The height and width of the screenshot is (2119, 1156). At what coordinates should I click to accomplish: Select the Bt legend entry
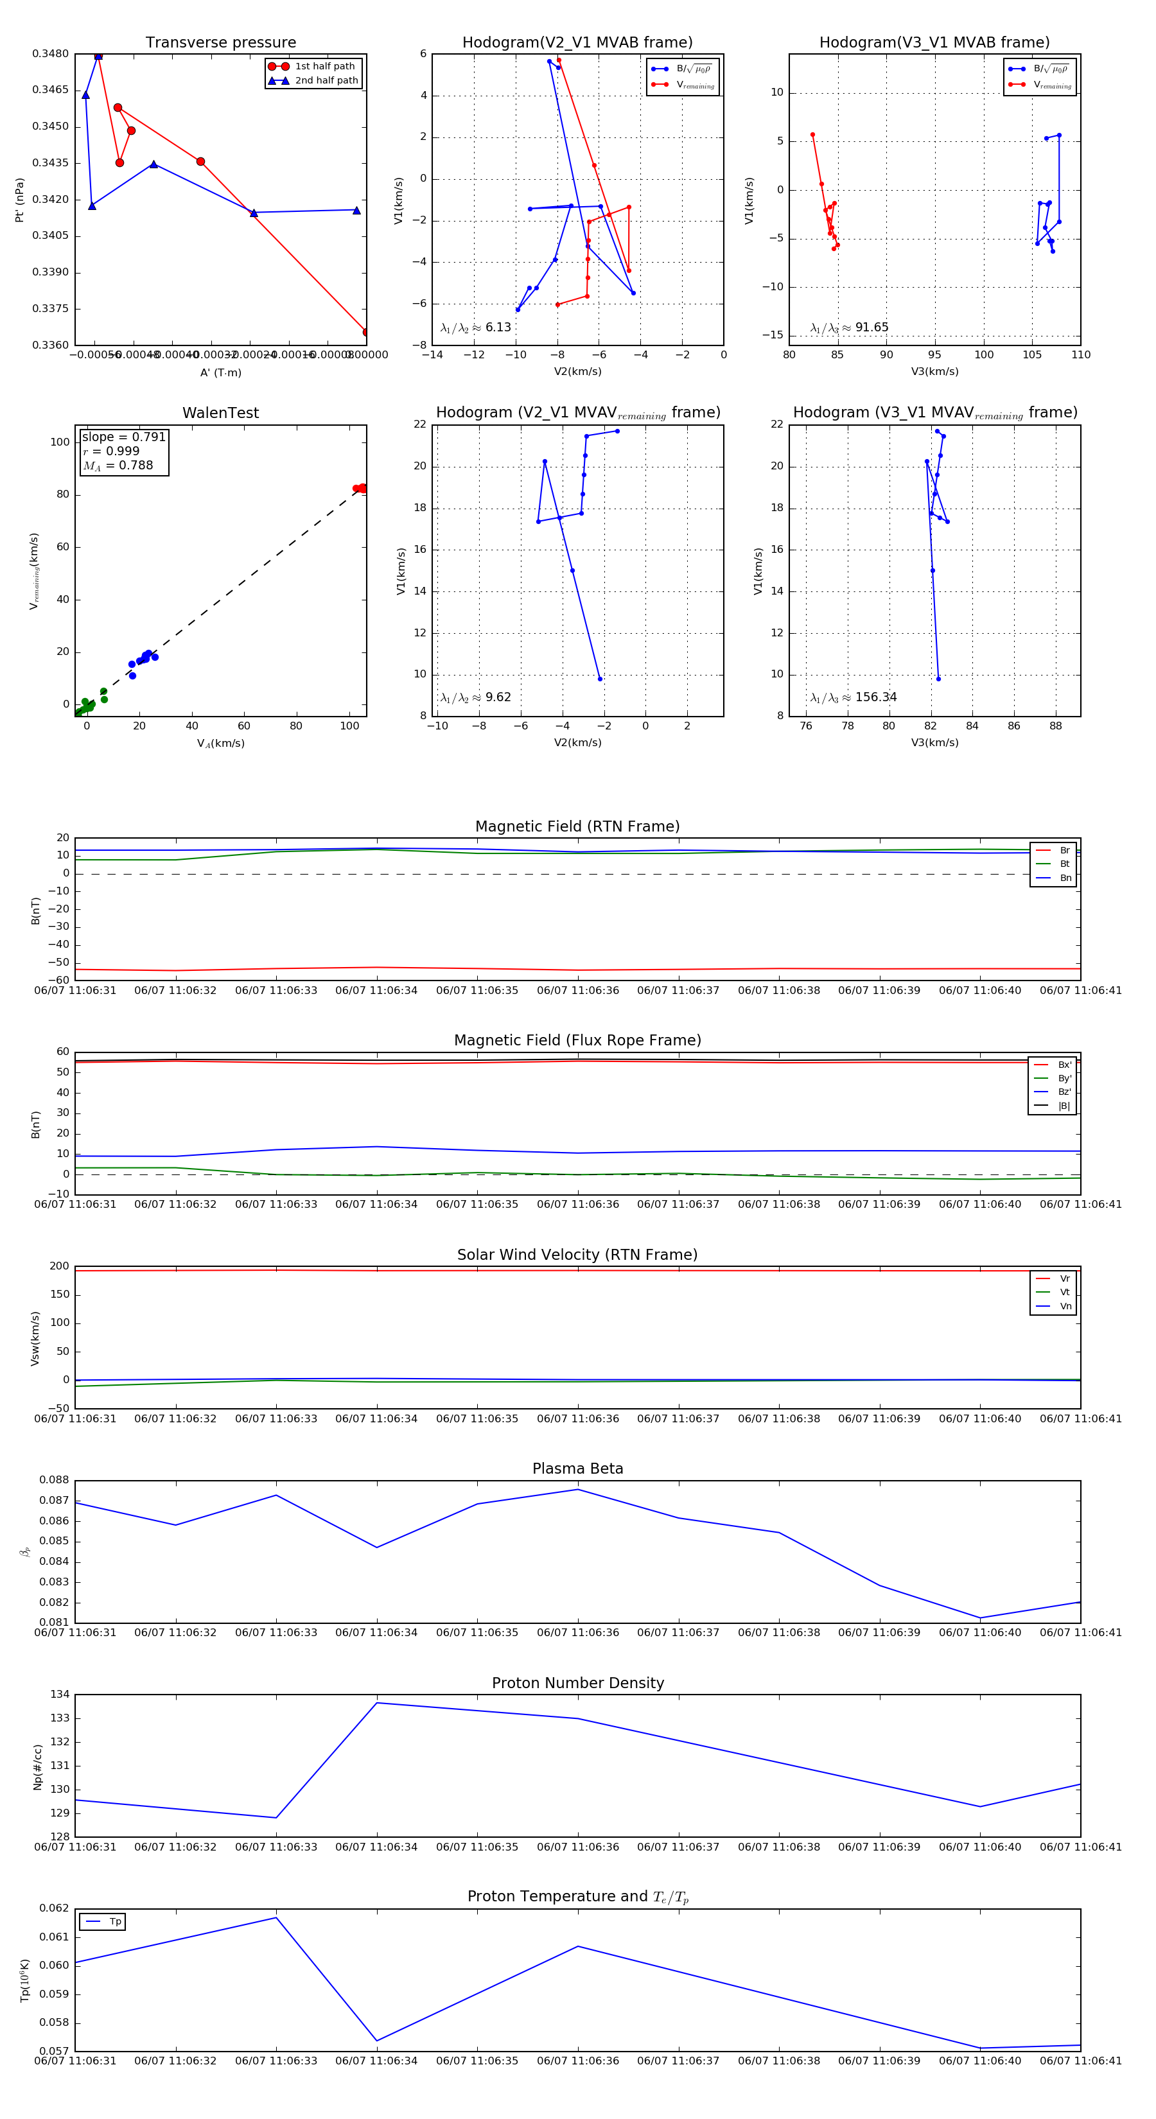tap(1053, 864)
